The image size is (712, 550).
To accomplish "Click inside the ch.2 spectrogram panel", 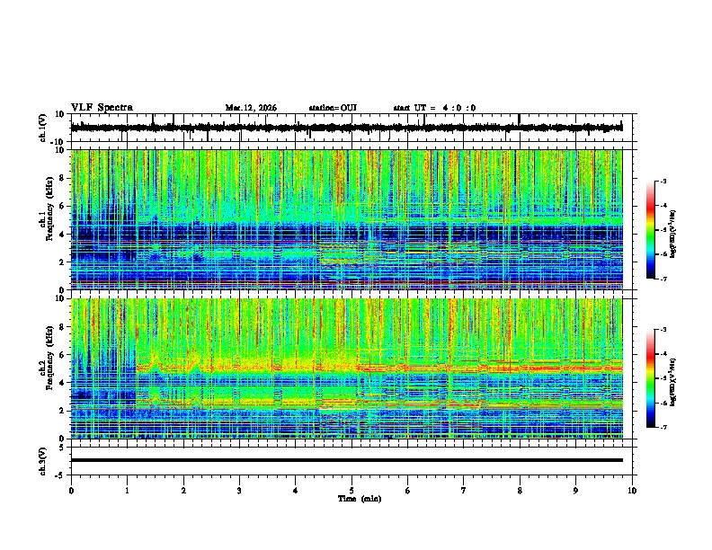I will coord(346,368).
